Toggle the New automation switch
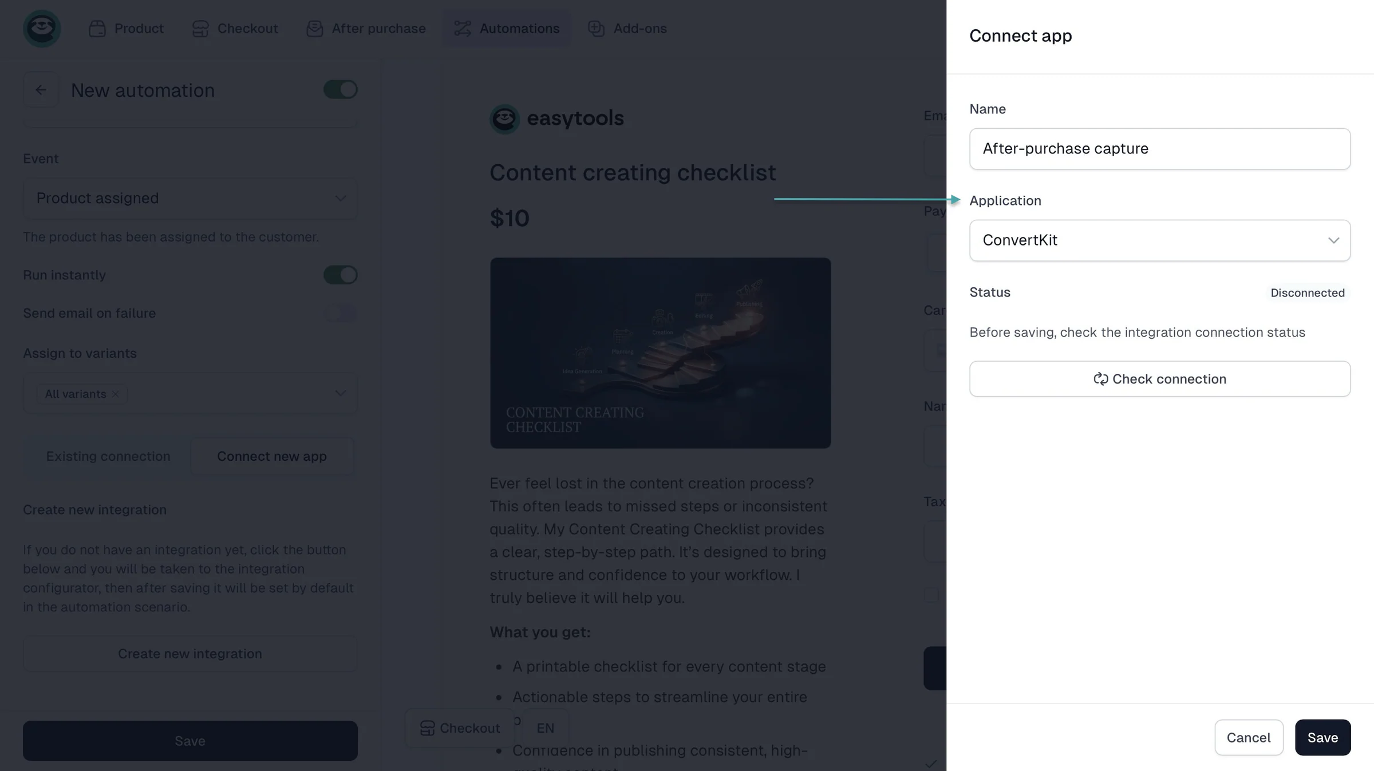The image size is (1374, 771). tap(341, 90)
